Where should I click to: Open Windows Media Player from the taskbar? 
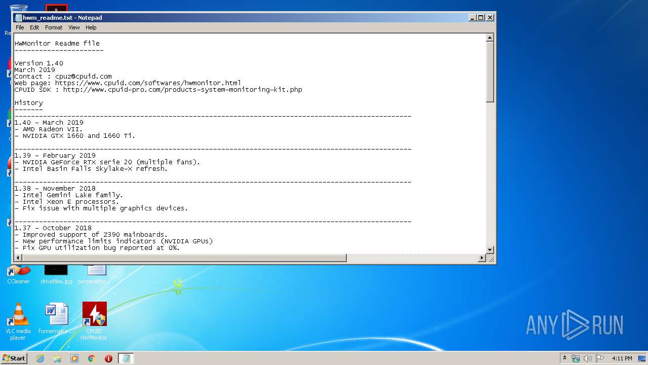74,358
